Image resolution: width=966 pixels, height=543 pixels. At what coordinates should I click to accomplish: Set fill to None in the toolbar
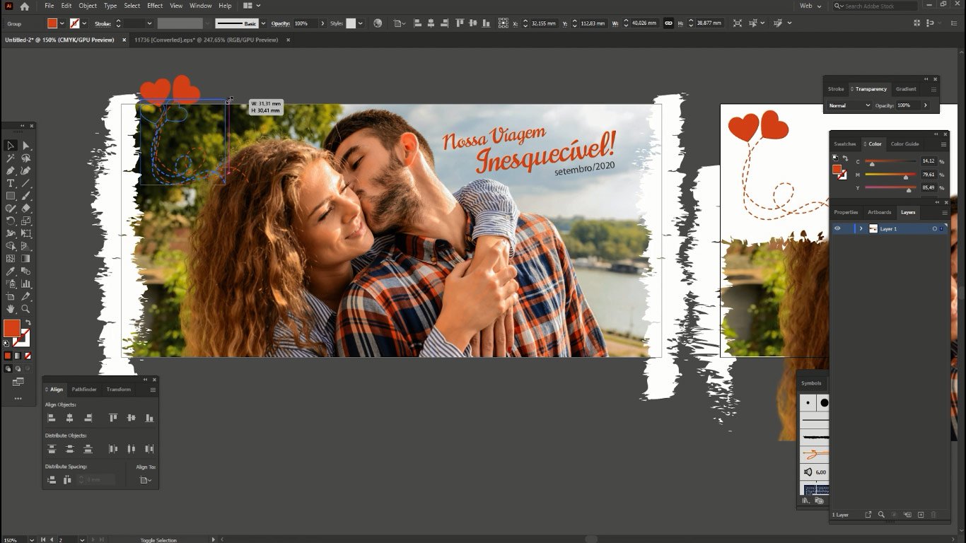pyautogui.click(x=26, y=356)
